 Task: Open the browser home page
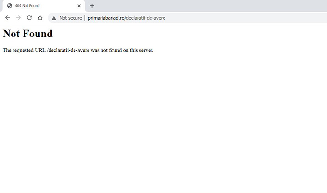click(x=40, y=18)
